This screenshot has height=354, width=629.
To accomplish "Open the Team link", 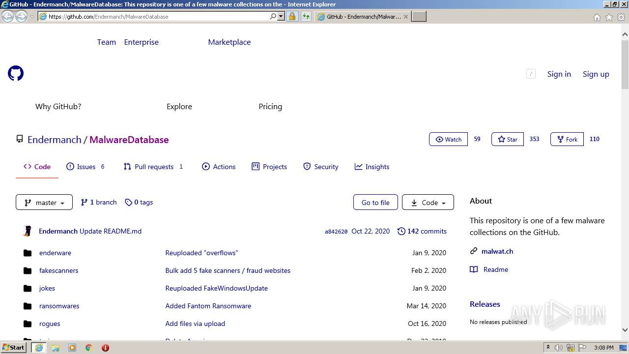I will 107,42.
